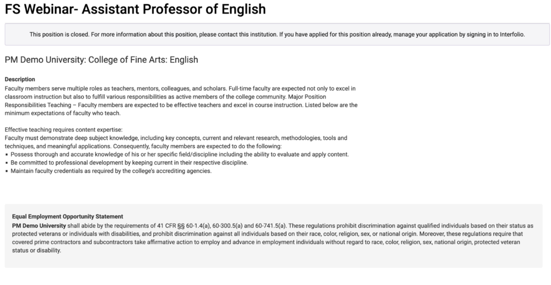Image resolution: width=551 pixels, height=285 pixels.
Task: Select PM Demo University College of Fine Arts heading
Action: 101,60
